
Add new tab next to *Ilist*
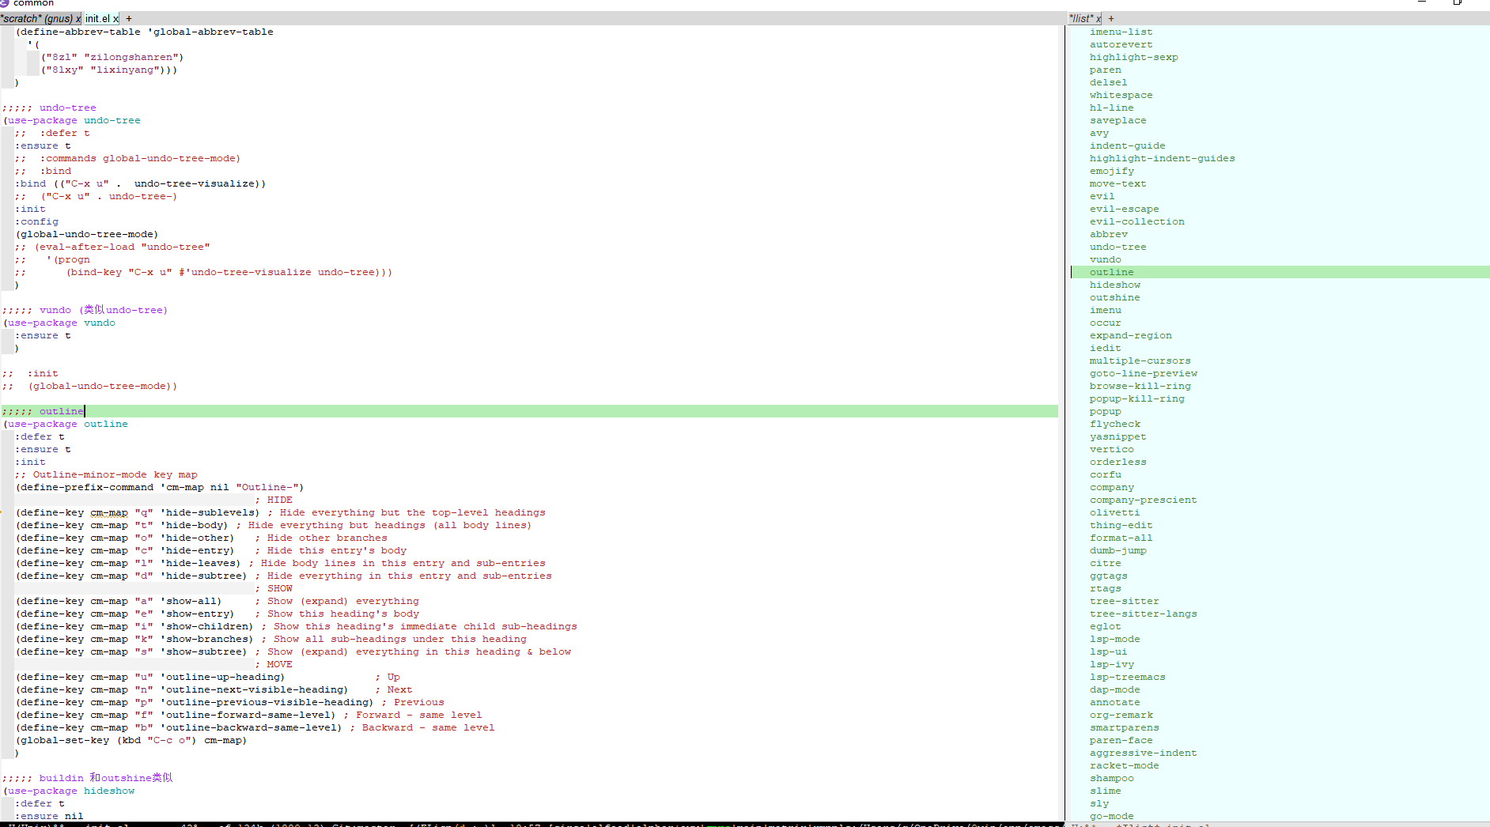tap(1111, 18)
